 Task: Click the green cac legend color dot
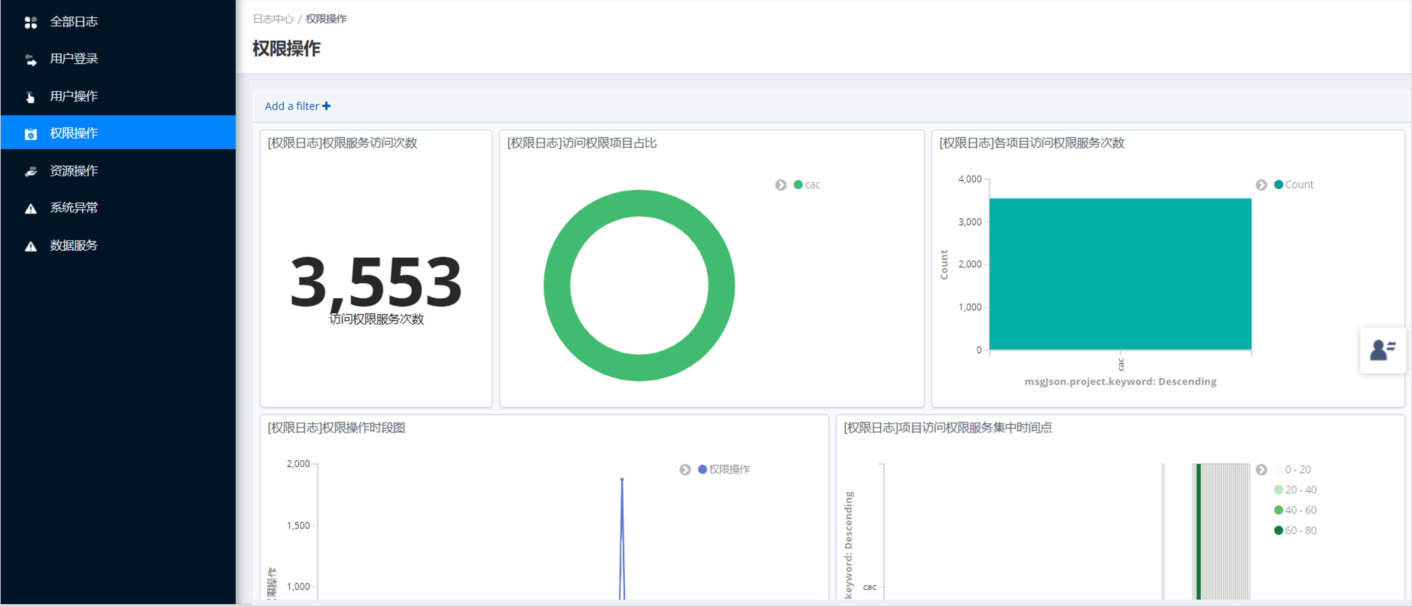(798, 185)
